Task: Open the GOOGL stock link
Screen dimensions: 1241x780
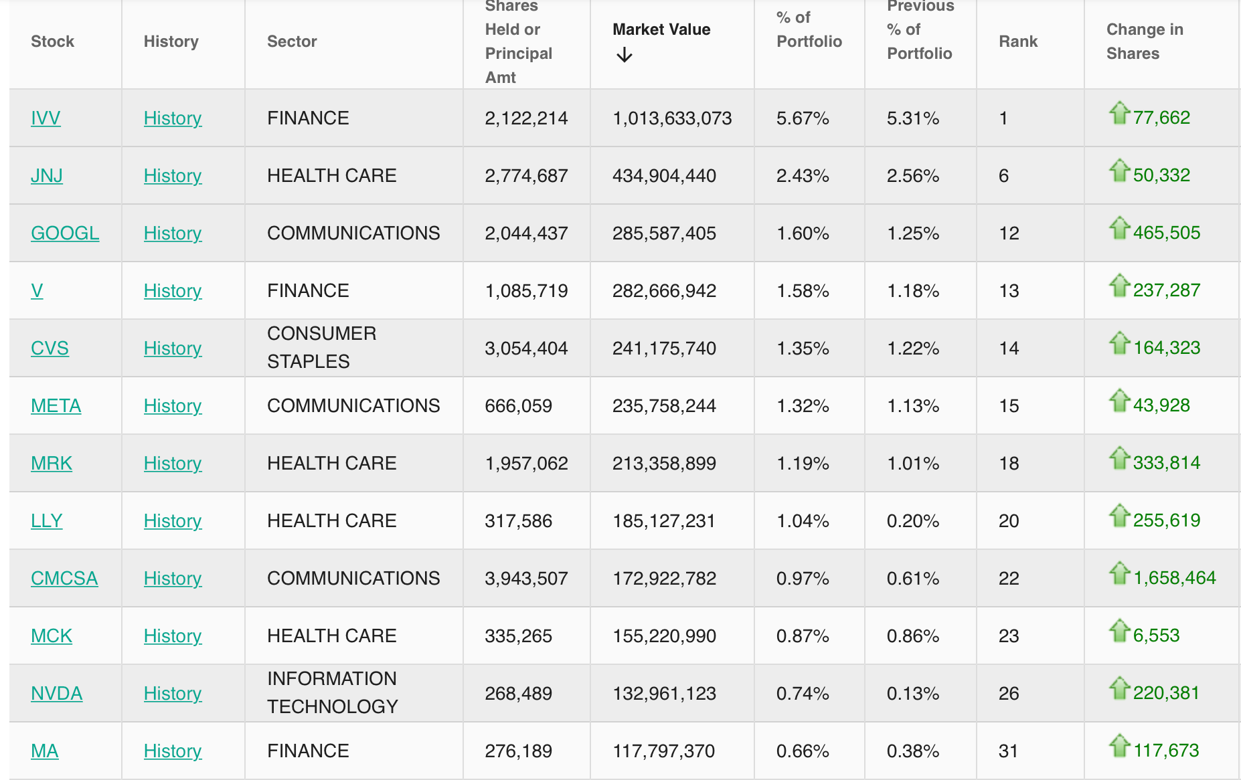Action: click(65, 233)
